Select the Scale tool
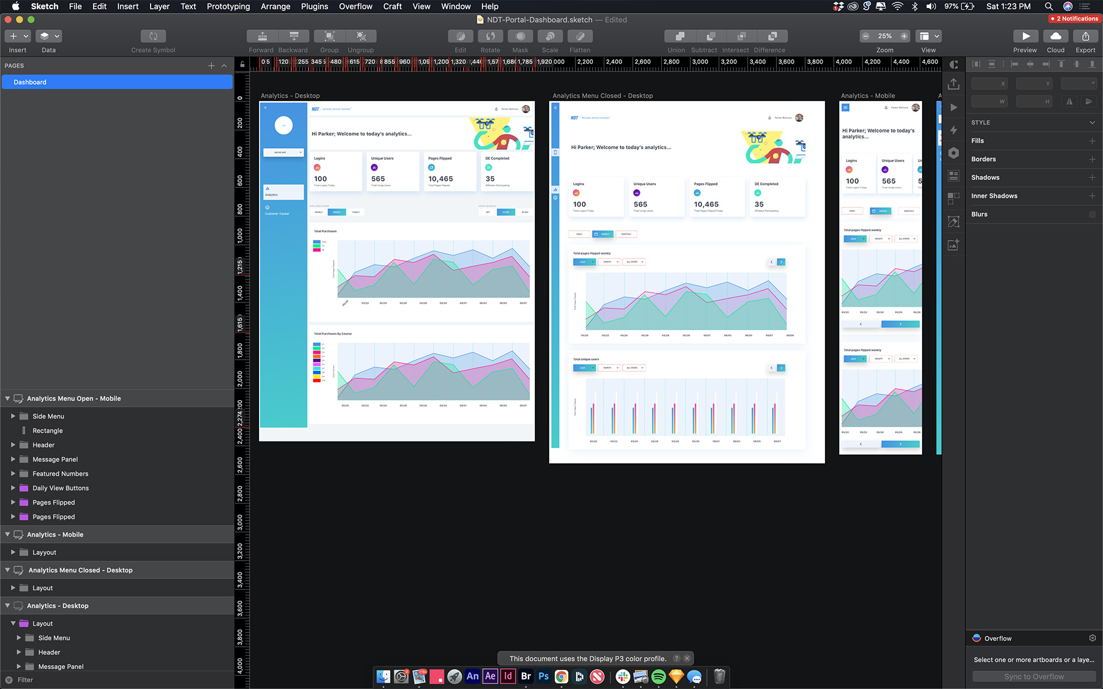The height and width of the screenshot is (689, 1103). coord(550,36)
